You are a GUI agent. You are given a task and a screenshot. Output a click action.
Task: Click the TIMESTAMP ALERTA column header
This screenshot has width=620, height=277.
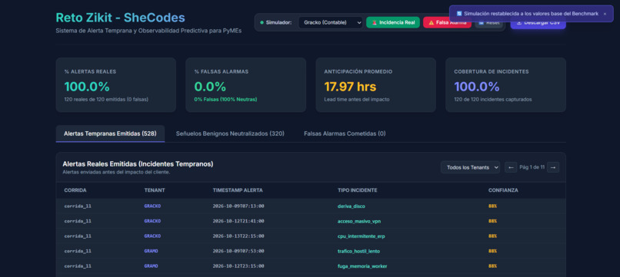pos(238,190)
